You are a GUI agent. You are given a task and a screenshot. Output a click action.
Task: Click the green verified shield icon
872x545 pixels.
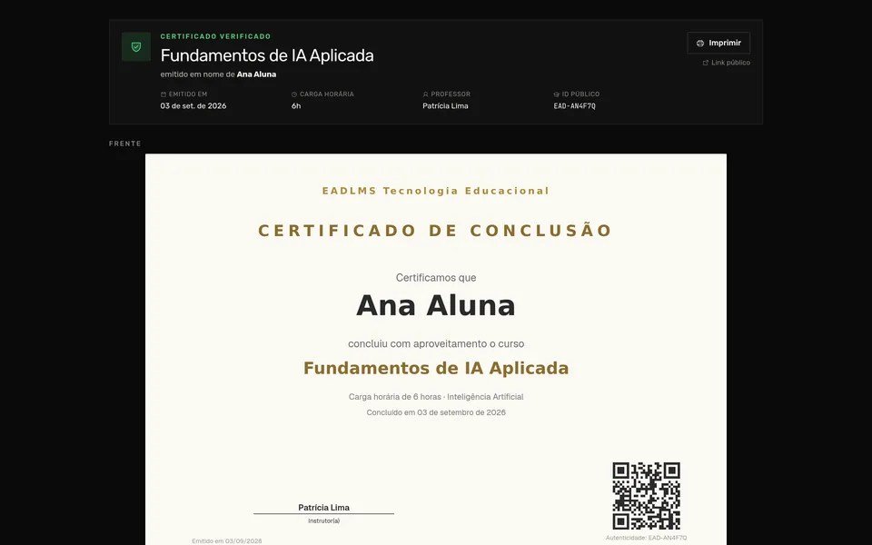click(x=136, y=46)
